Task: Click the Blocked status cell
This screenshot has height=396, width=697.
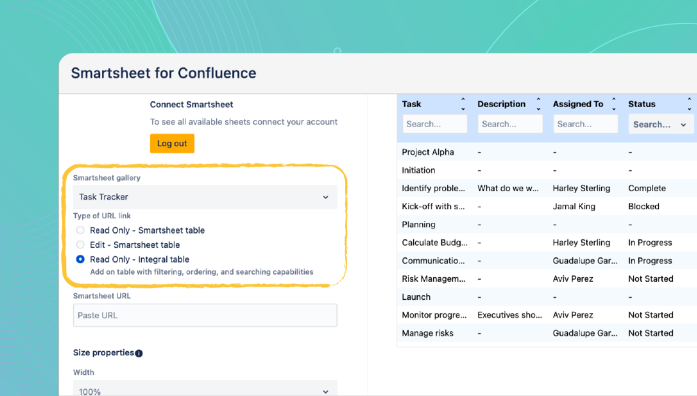Action: point(644,206)
